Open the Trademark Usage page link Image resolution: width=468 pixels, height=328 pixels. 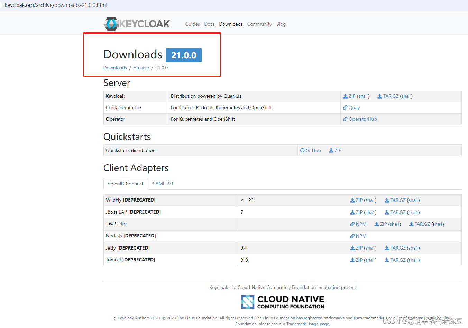(x=308, y=324)
